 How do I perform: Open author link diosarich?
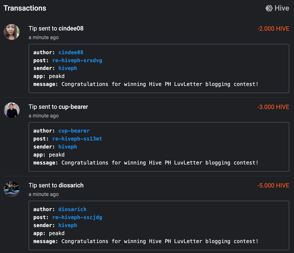pyautogui.click(x=72, y=209)
